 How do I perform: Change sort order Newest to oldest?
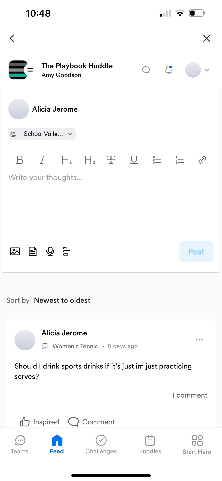coord(62,300)
